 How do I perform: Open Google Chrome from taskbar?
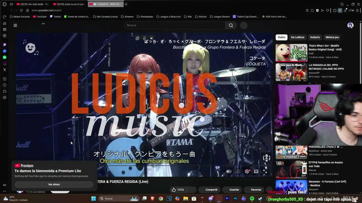pyautogui.click(x=161, y=198)
